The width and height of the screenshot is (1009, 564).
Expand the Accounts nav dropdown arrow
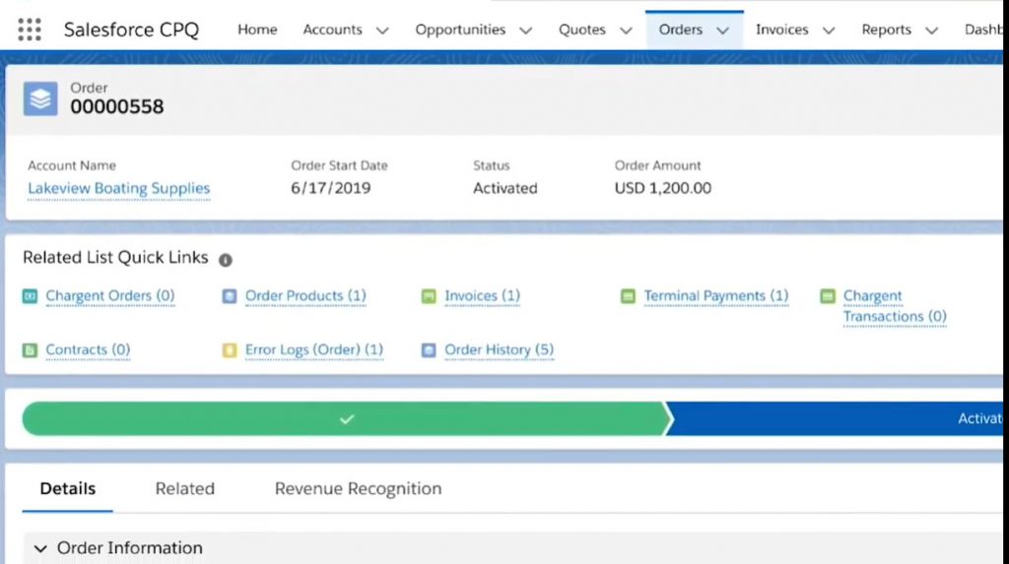[382, 31]
